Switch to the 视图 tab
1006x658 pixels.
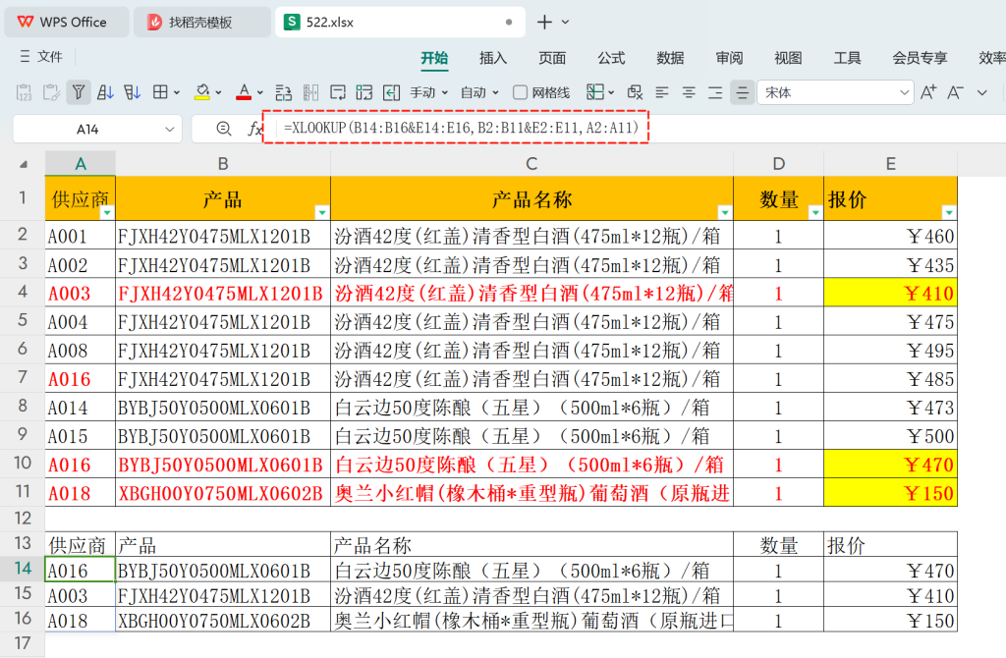tap(789, 58)
